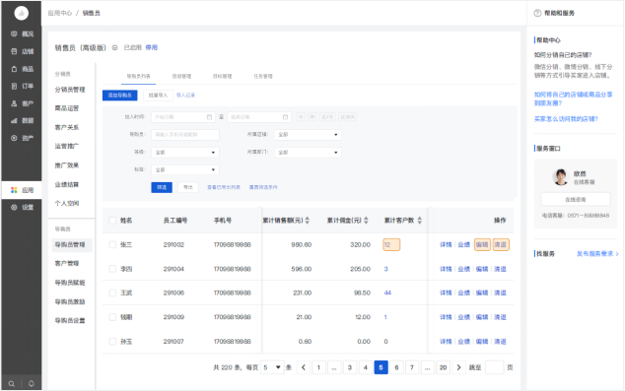Click the 在线咨询 button in service window
This screenshot has height=391, width=625.
point(576,200)
